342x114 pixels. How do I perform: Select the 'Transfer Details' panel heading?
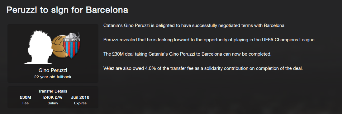click(x=53, y=91)
